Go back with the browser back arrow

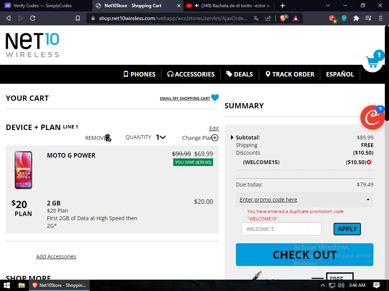pos(8,18)
